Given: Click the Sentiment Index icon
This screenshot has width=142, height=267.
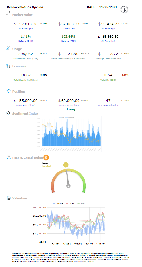Looking at the screenshot, I should tap(9, 113).
